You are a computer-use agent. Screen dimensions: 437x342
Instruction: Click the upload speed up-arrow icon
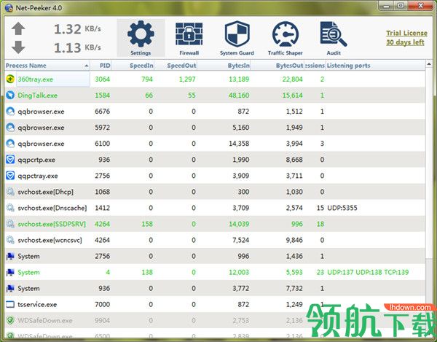[x=18, y=28]
